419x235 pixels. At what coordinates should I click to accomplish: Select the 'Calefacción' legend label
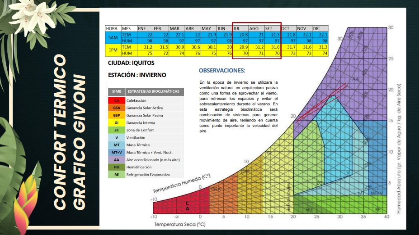pyautogui.click(x=137, y=100)
